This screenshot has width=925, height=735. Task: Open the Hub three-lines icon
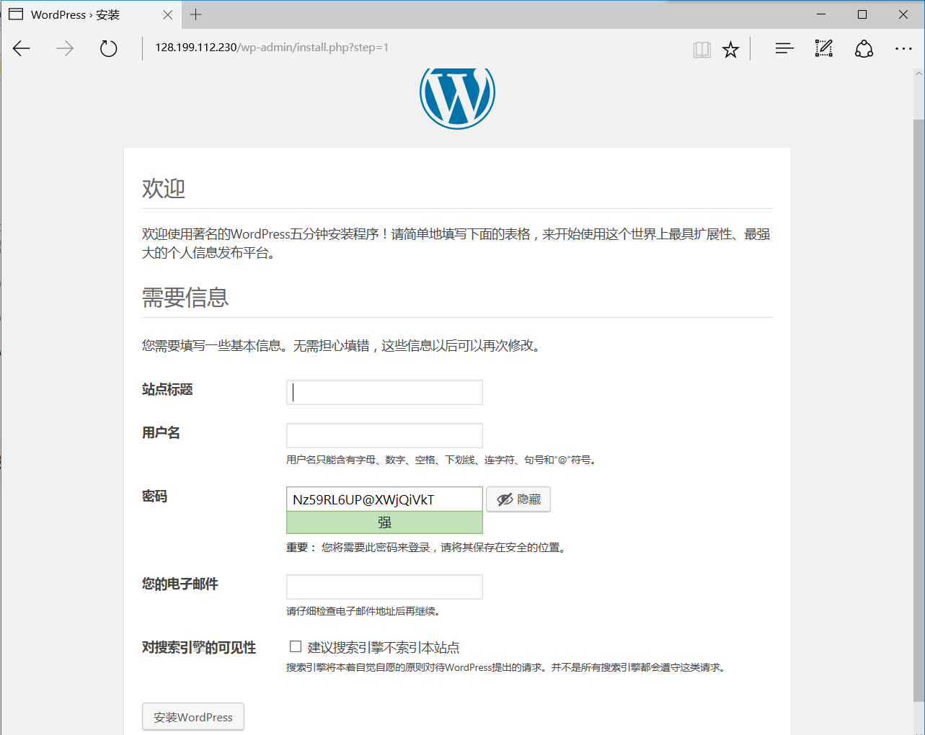[784, 48]
